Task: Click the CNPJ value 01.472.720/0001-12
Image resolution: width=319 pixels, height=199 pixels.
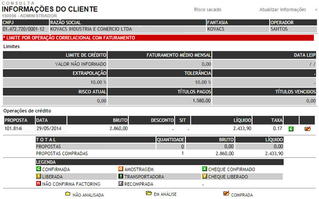Action: [x=23, y=29]
